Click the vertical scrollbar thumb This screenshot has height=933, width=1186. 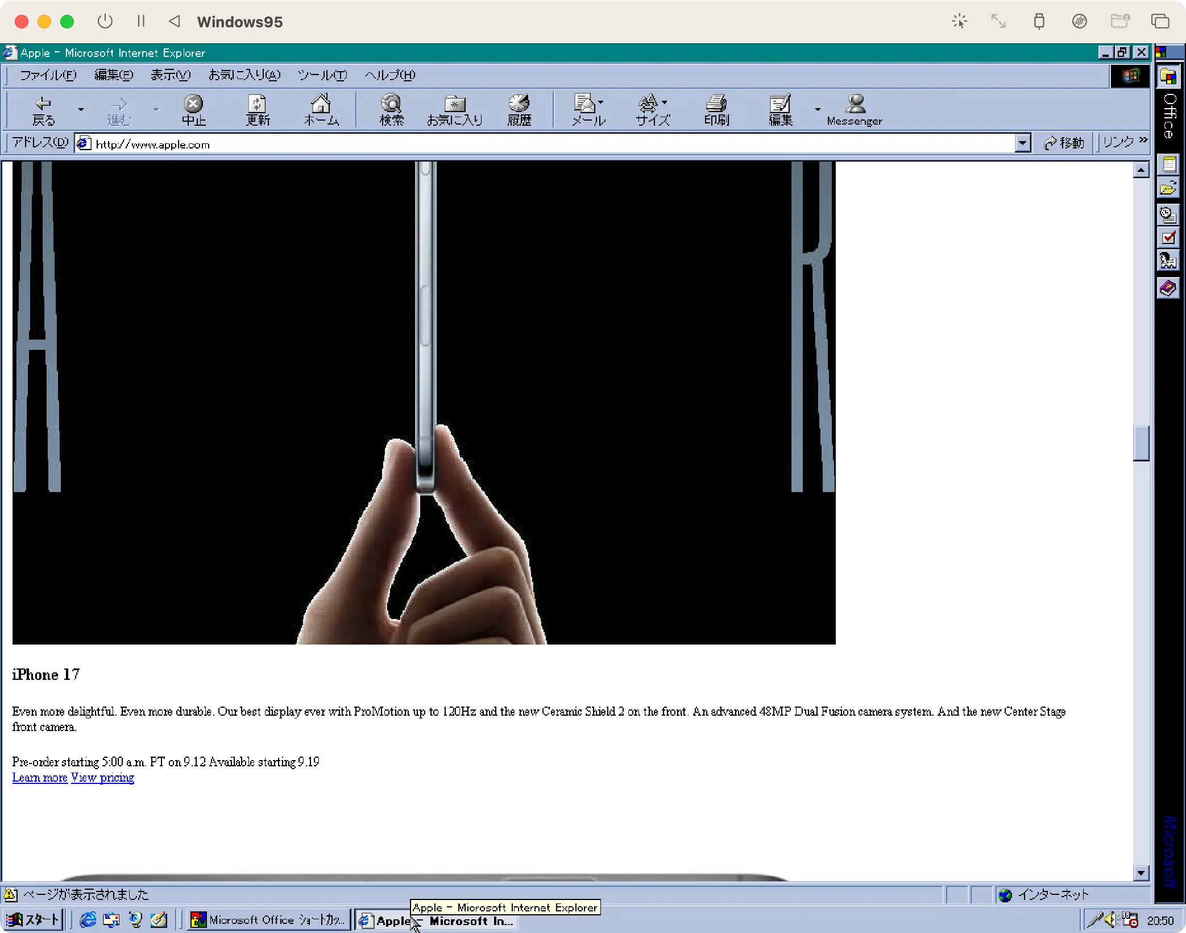point(1141,443)
